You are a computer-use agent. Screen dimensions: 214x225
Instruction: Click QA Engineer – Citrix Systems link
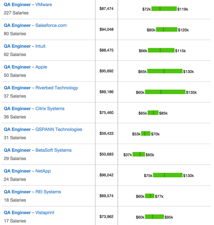[x=34, y=109]
